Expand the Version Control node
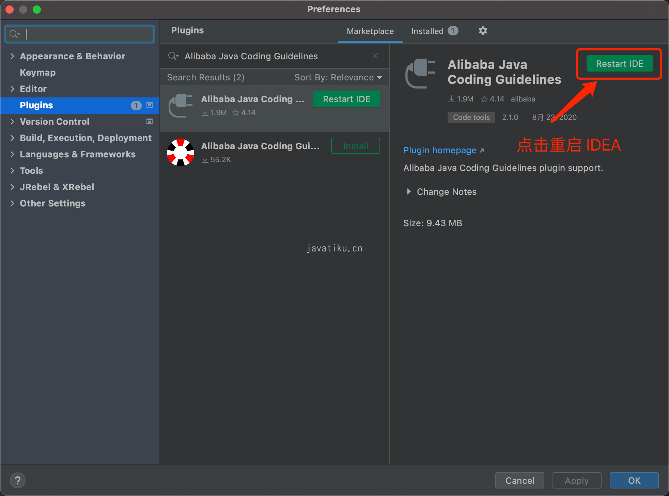The width and height of the screenshot is (669, 496). coord(12,122)
